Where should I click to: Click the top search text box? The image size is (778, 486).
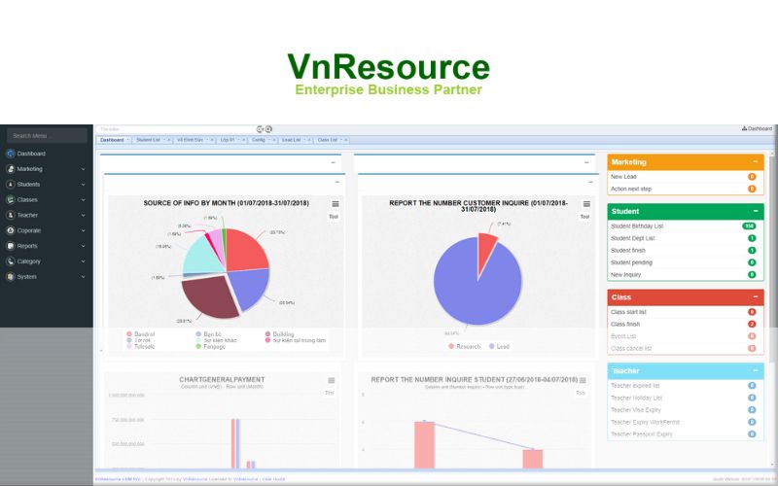pyautogui.click(x=176, y=129)
